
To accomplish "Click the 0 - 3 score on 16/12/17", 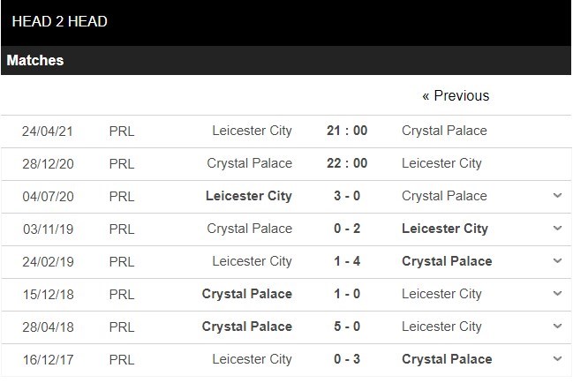I will [347, 359].
